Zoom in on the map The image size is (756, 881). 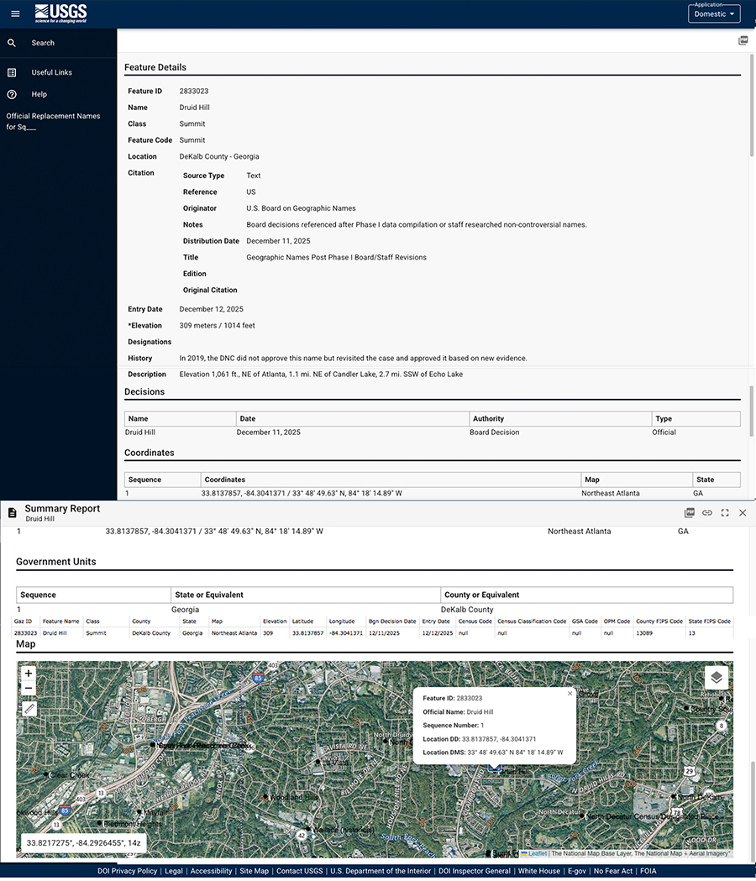pos(29,674)
